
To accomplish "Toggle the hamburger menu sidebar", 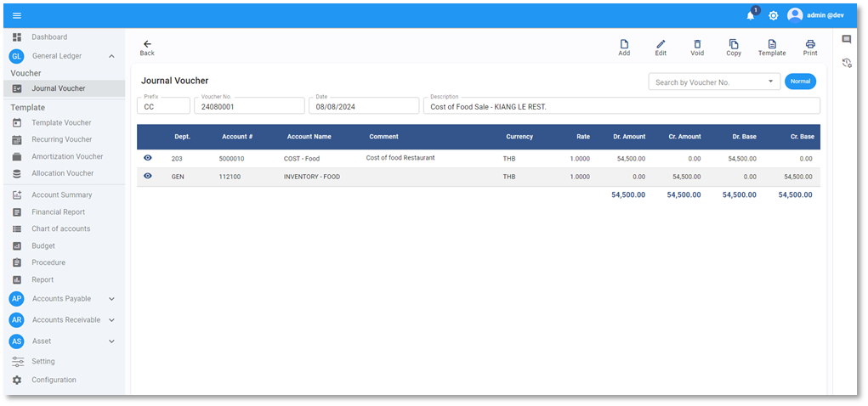I will pos(17,15).
